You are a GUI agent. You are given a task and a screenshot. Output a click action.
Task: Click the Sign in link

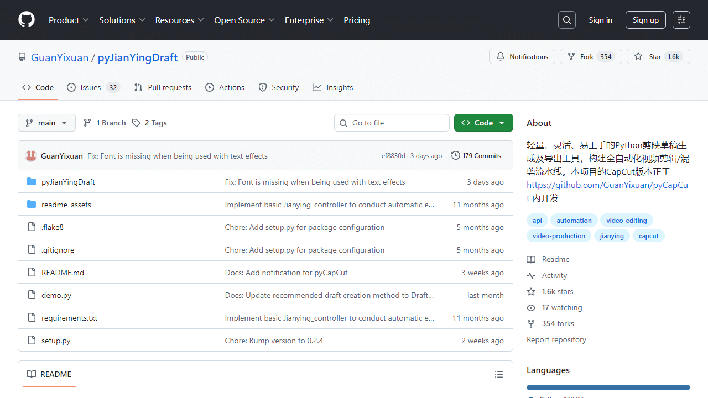pos(600,20)
